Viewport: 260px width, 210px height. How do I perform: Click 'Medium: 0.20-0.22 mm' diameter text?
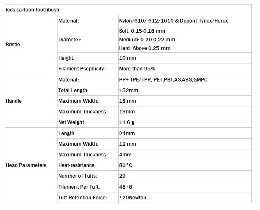click(146, 40)
